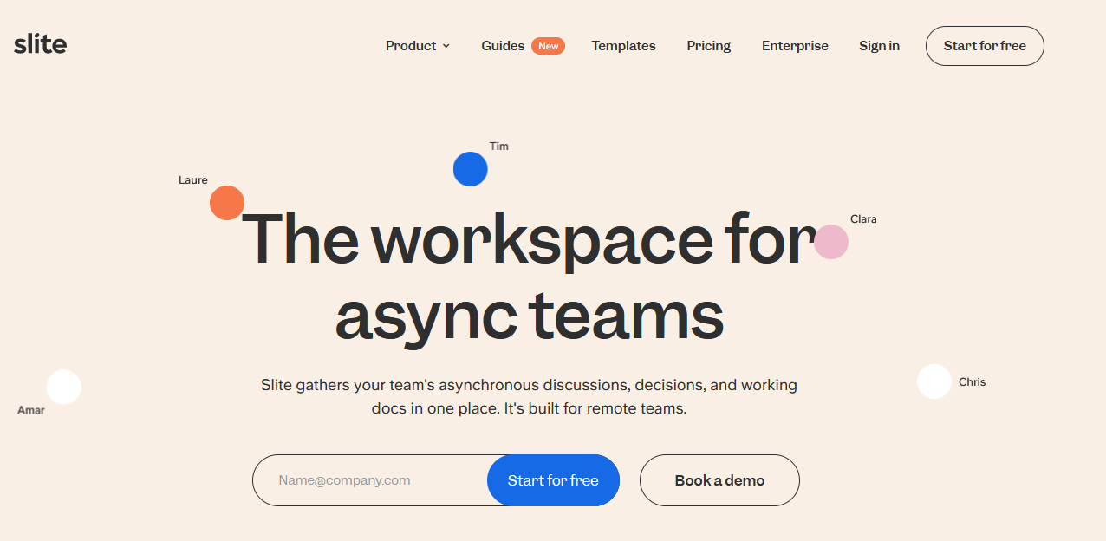The height and width of the screenshot is (541, 1106).
Task: Click Clara's pink avatar dot
Action: [831, 242]
